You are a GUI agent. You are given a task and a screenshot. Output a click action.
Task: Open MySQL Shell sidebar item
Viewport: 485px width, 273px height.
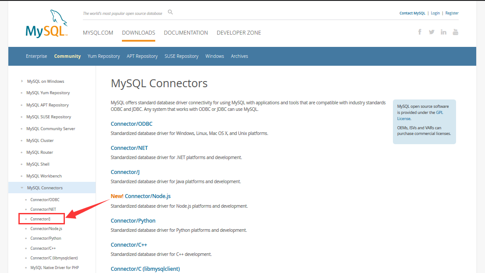pos(38,164)
